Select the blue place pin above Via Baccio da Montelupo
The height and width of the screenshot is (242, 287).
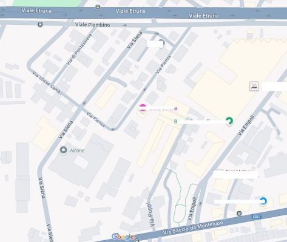263,201
